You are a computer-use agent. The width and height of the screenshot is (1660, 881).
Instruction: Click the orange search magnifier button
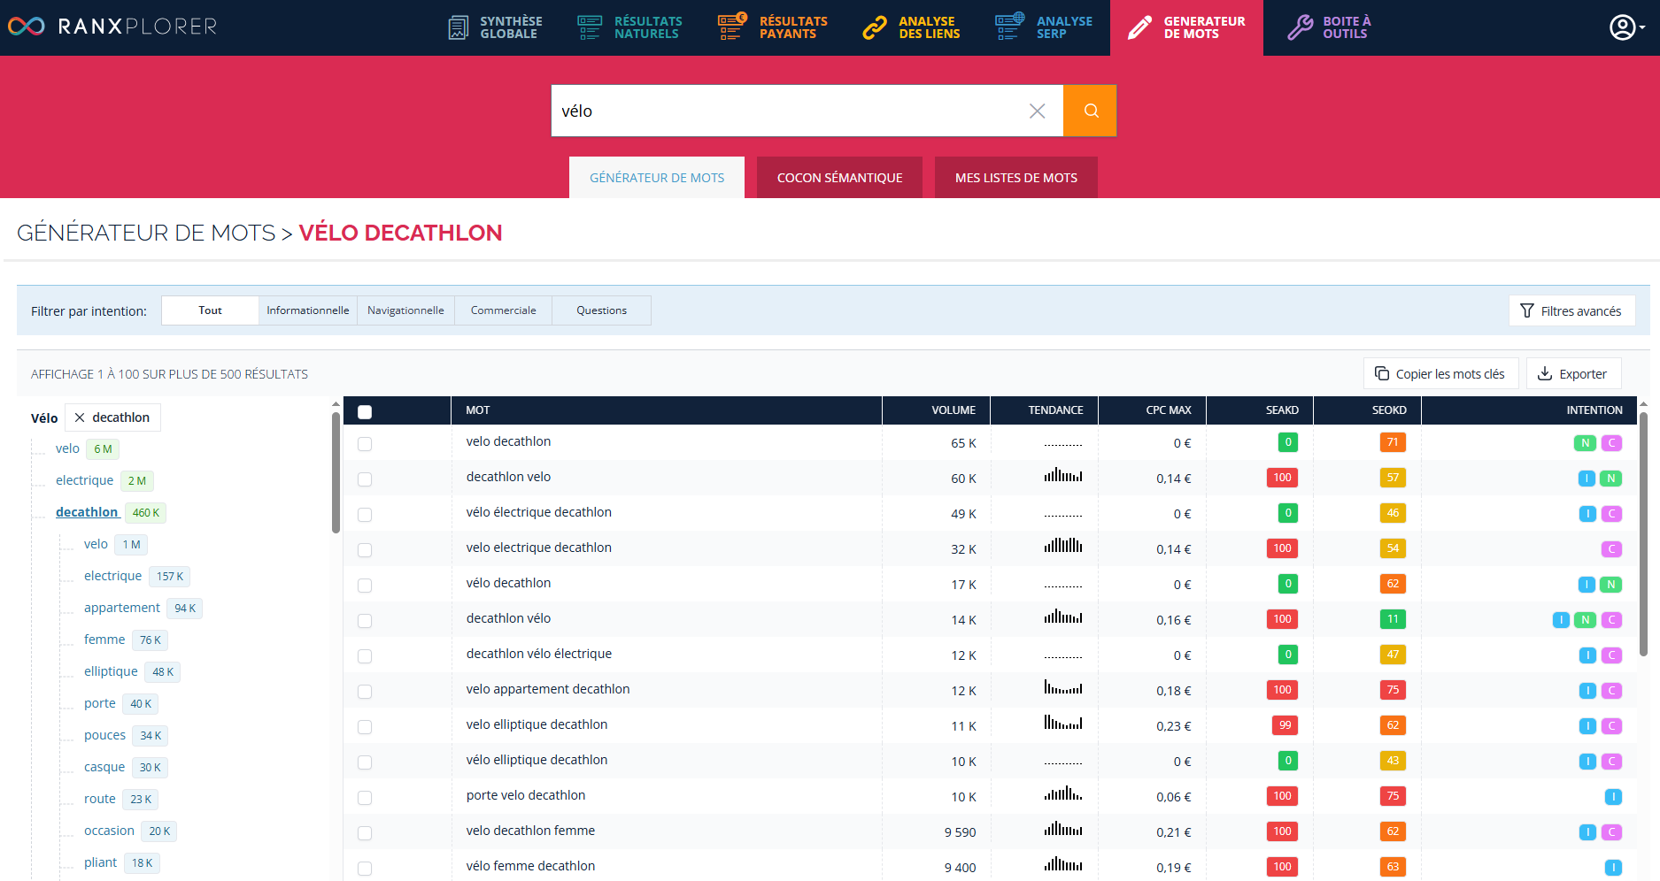click(1090, 111)
